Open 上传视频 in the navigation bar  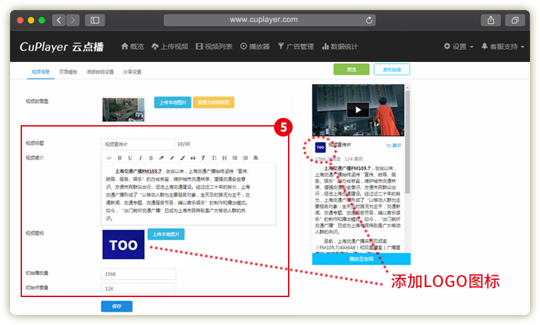pos(169,47)
